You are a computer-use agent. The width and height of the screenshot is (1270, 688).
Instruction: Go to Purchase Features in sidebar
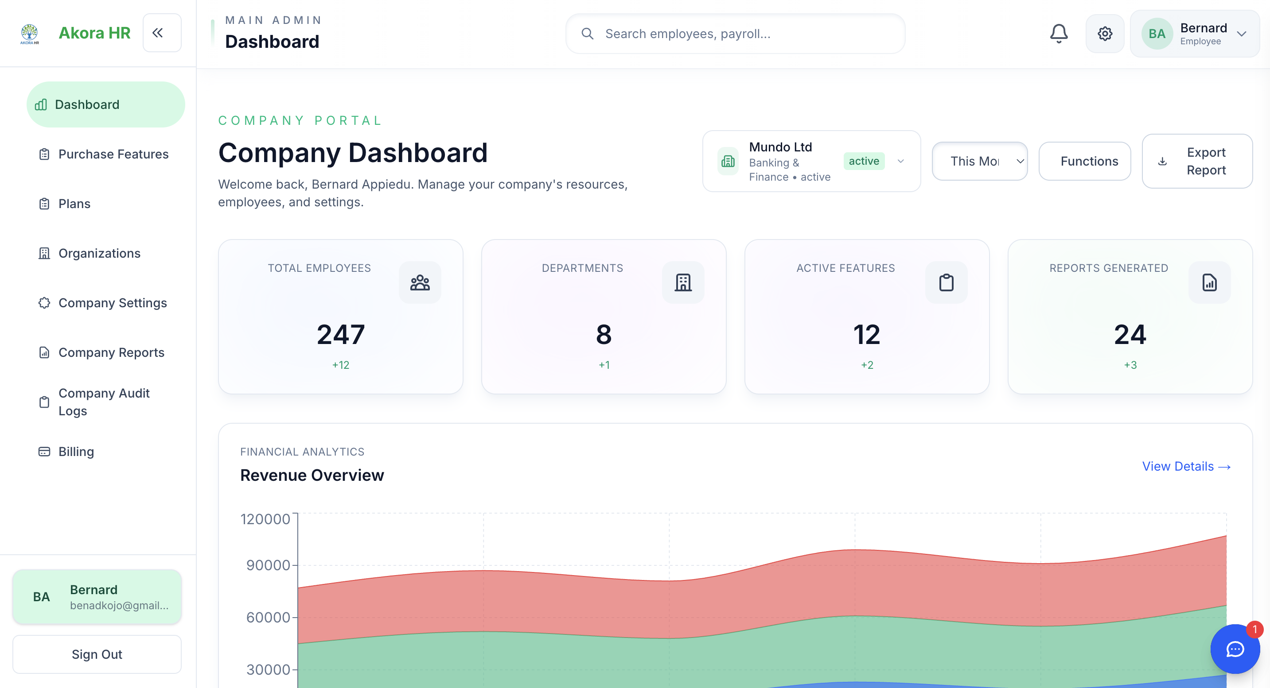(x=113, y=154)
